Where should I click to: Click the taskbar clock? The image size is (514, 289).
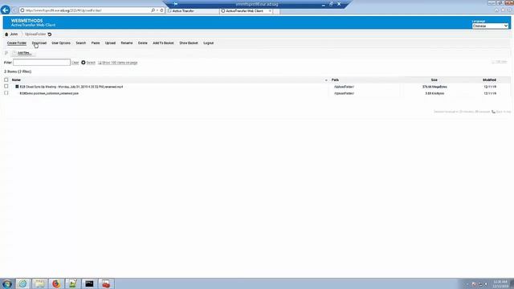(x=500, y=283)
